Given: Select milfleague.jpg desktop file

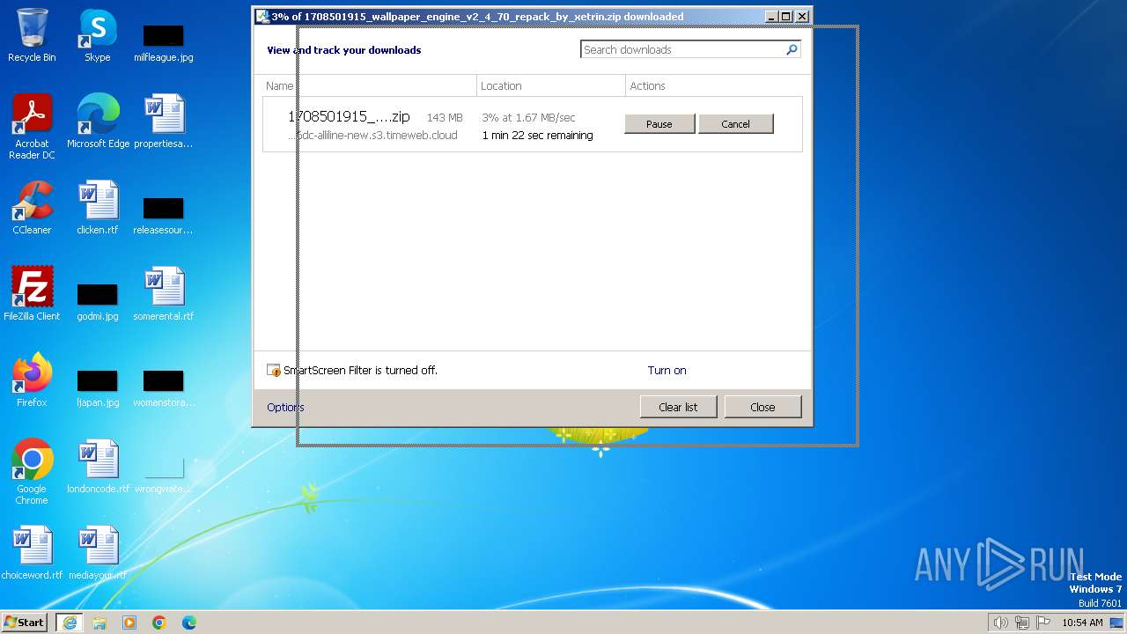Looking at the screenshot, I should tap(164, 42).
